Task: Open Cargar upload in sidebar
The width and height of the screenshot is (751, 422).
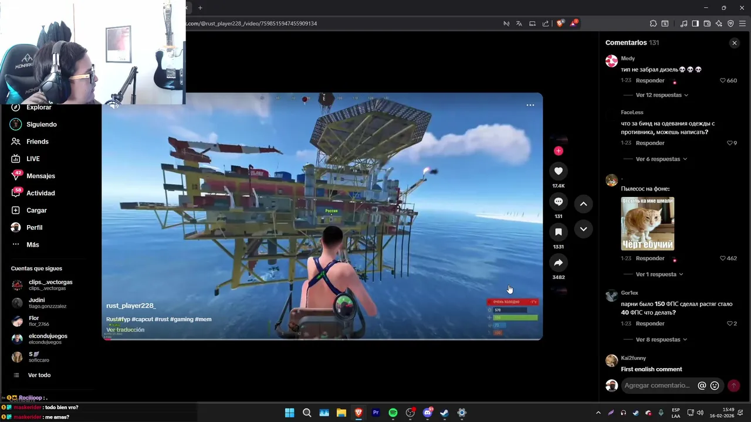Action: pyautogui.click(x=36, y=210)
